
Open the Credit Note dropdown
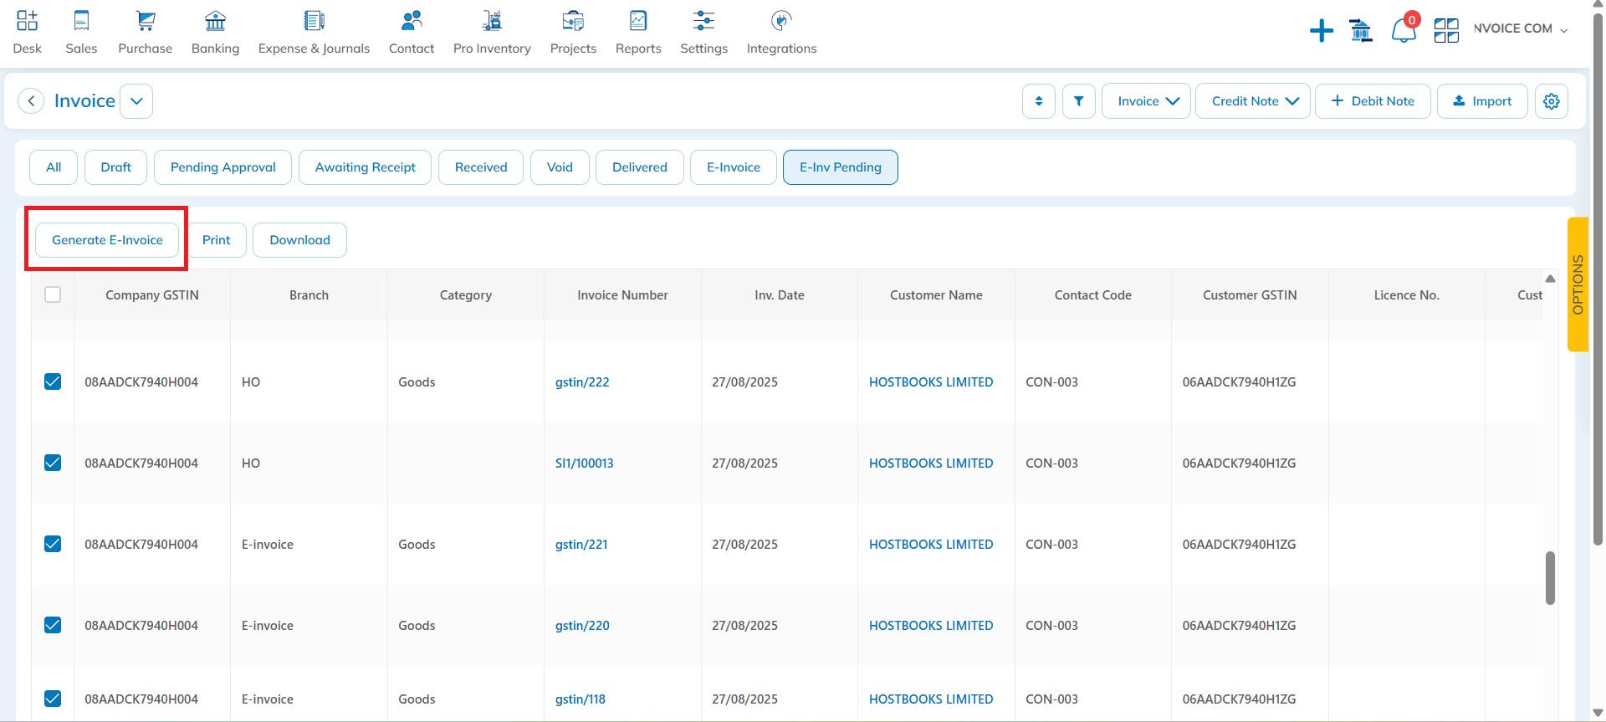coord(1252,101)
